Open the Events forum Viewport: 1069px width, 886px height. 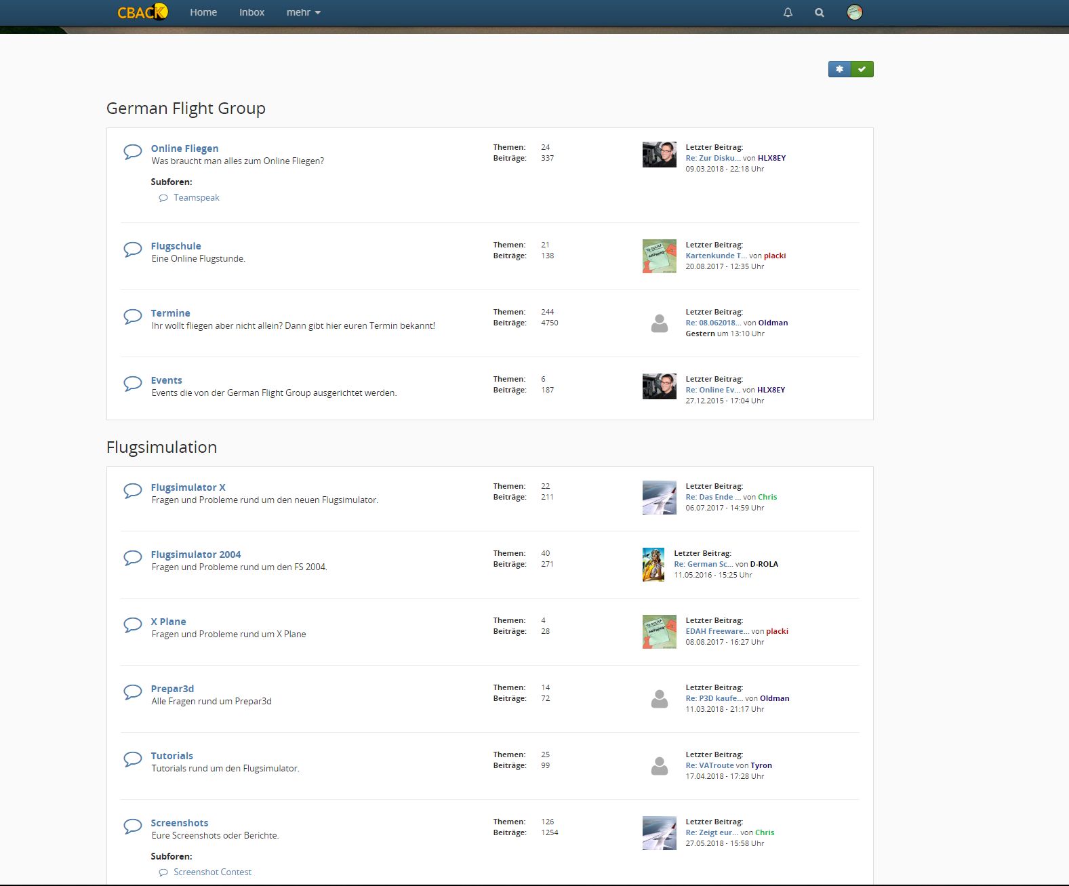click(x=166, y=380)
